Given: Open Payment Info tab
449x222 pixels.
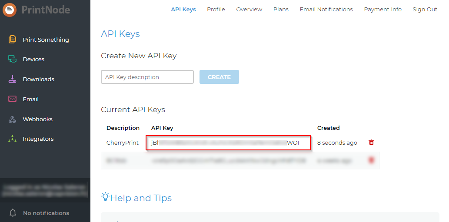Looking at the screenshot, I should click(x=382, y=10).
